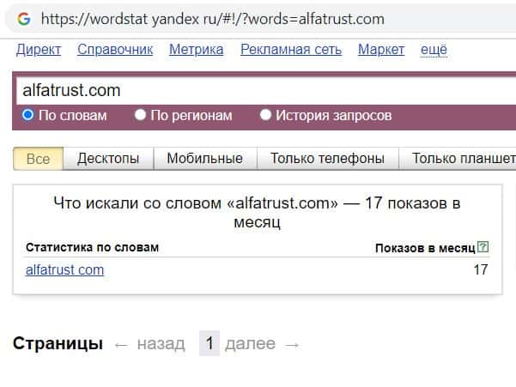Select the По словам radio button
Screen dimensions: 516x387
[x=27, y=115]
